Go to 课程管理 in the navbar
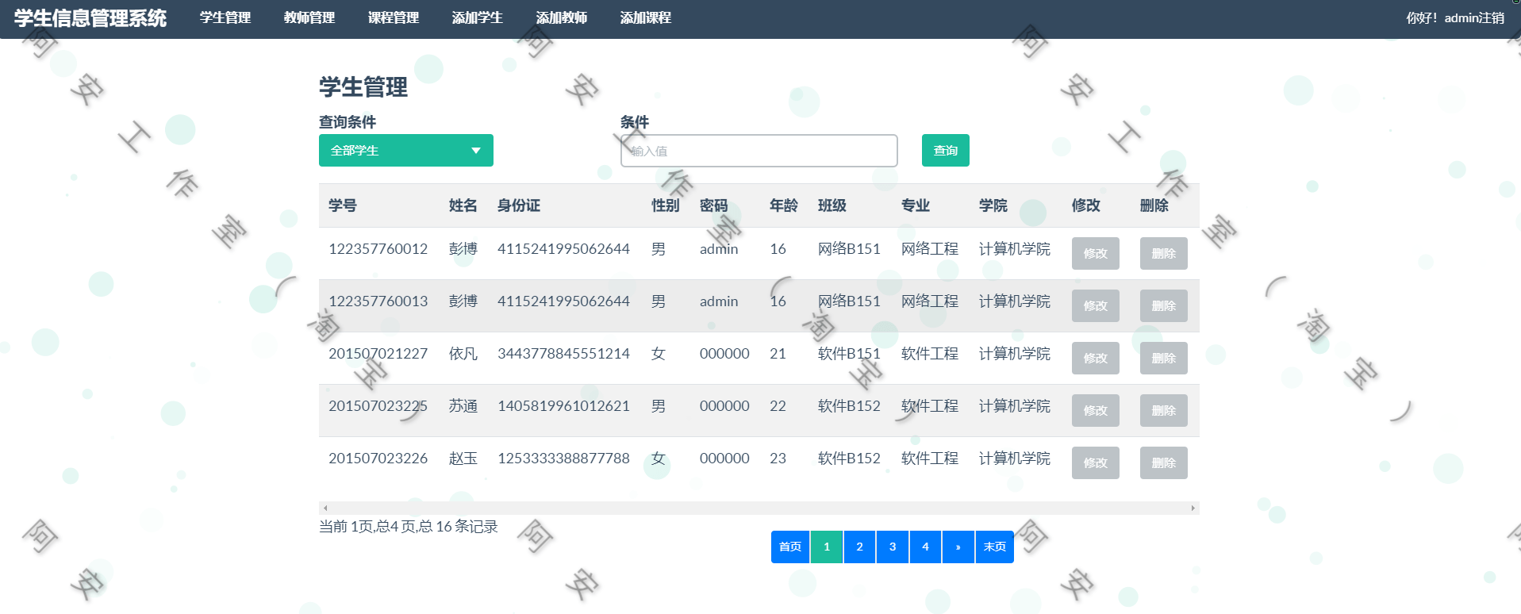The image size is (1521, 614). click(x=394, y=17)
